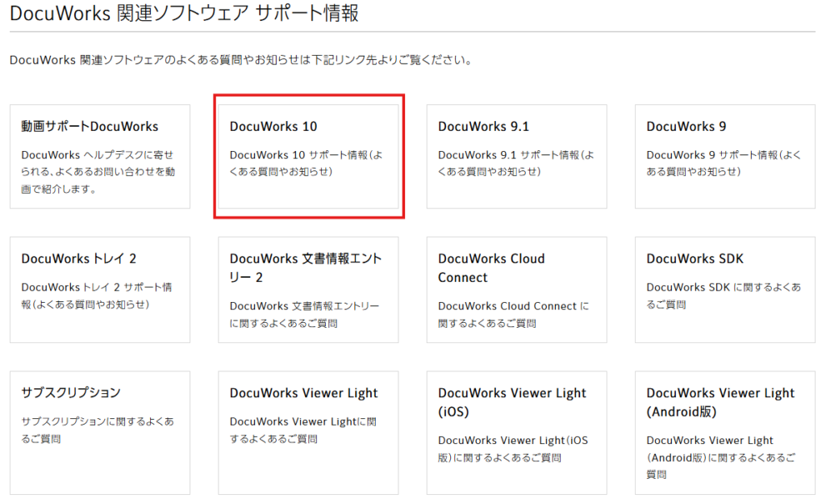This screenshot has width=826, height=499.
Task: Open the DocuWorks Viewer Light (iOS) card
Action: click(517, 433)
